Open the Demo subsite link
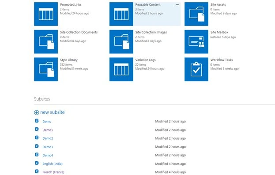275x175 pixels. pyautogui.click(x=47, y=122)
